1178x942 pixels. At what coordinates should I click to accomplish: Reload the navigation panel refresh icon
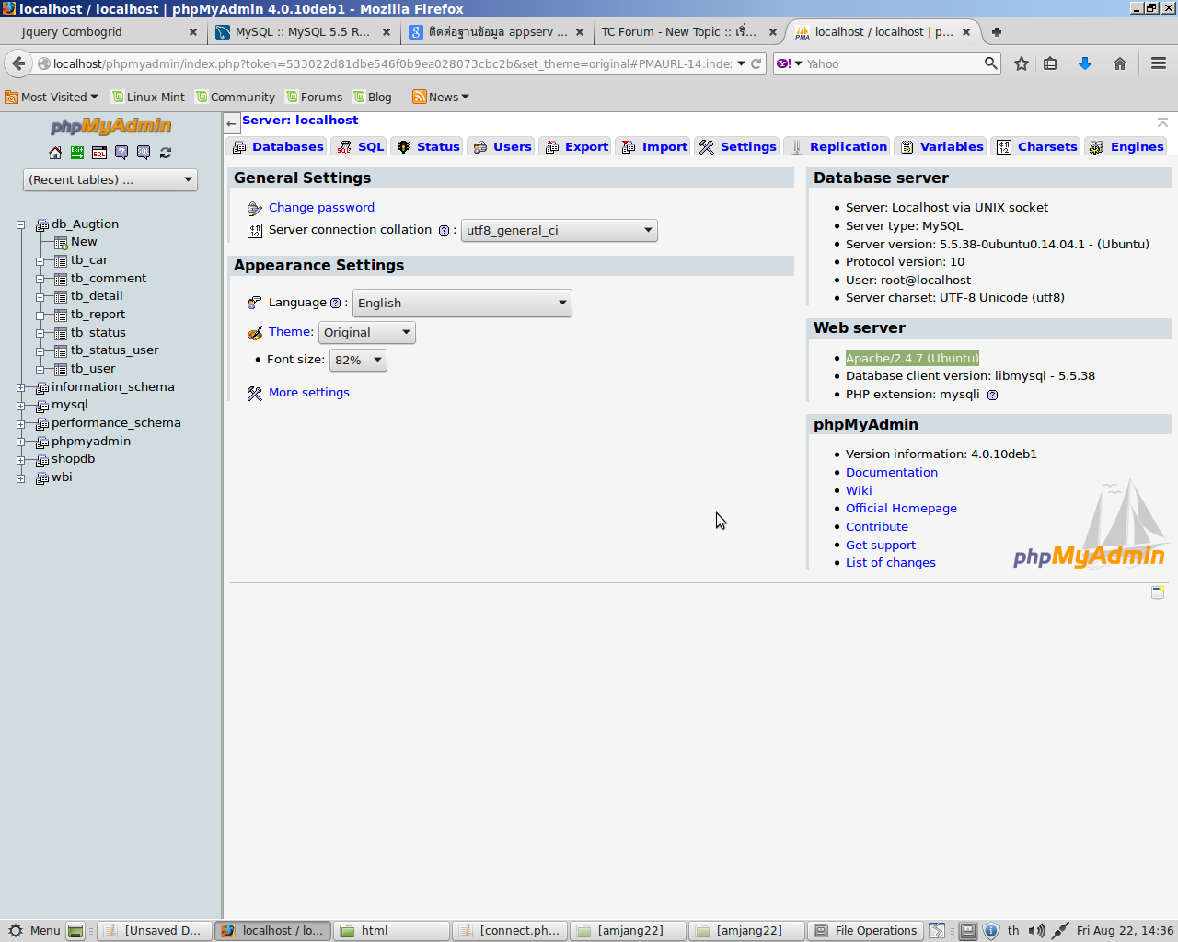click(166, 153)
